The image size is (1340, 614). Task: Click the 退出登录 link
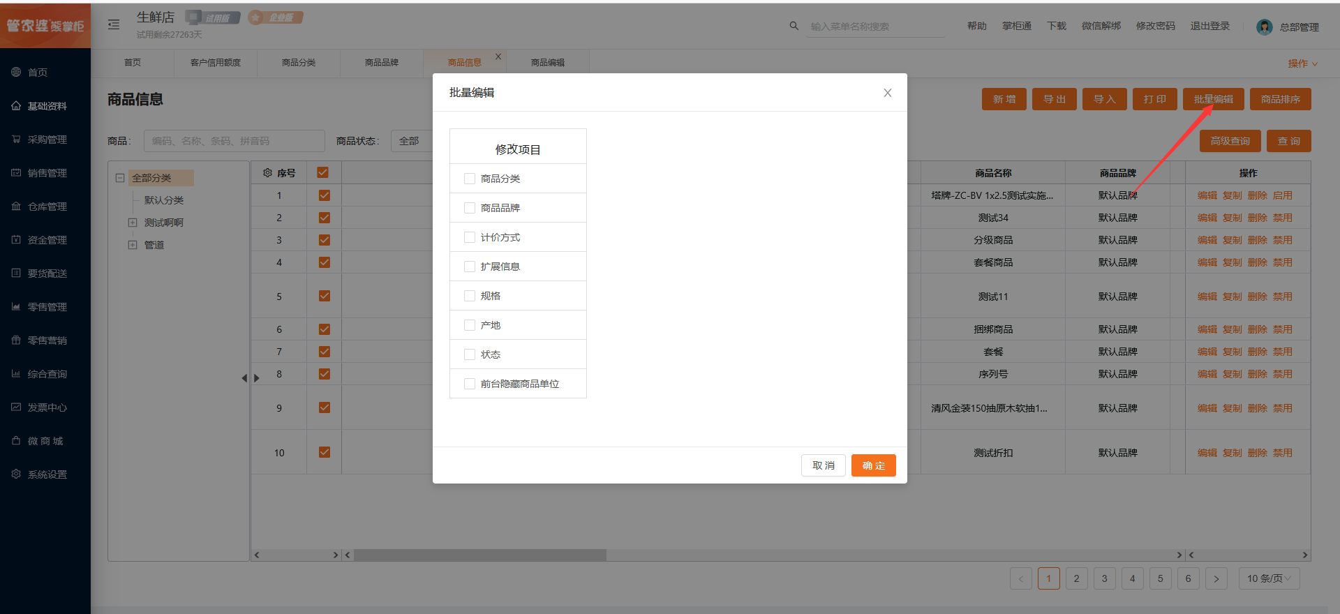[1210, 26]
